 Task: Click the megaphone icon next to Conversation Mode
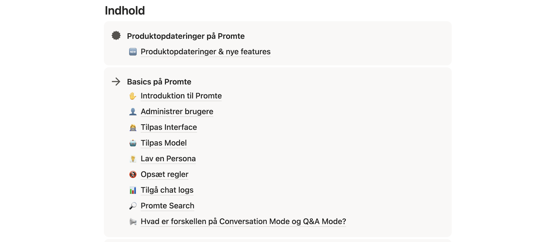[133, 221]
